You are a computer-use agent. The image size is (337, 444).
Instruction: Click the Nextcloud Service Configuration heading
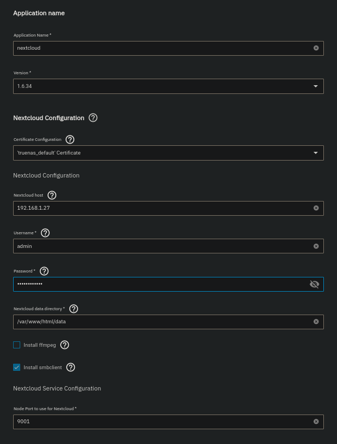click(57, 388)
